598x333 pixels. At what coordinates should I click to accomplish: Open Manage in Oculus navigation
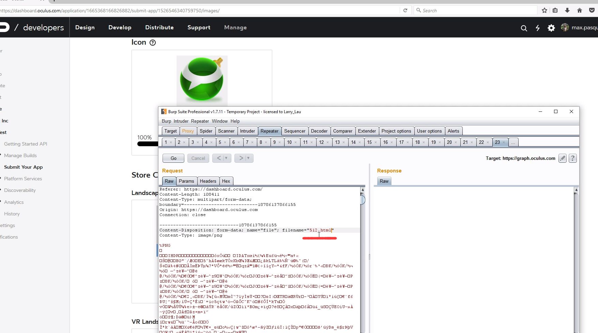(235, 28)
